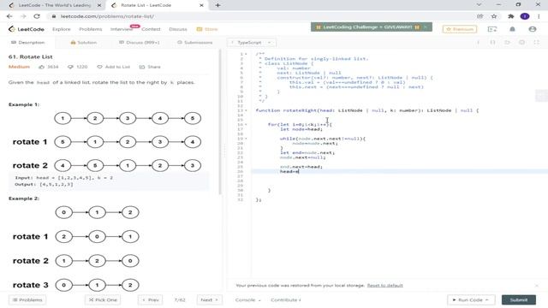Go back in the browser
The width and height of the screenshot is (548, 308).
point(9,16)
